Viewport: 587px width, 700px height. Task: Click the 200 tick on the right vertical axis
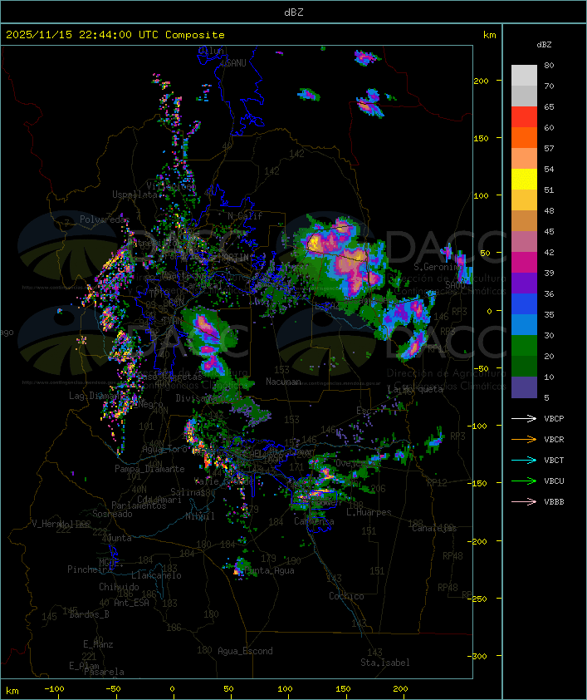pyautogui.click(x=481, y=81)
